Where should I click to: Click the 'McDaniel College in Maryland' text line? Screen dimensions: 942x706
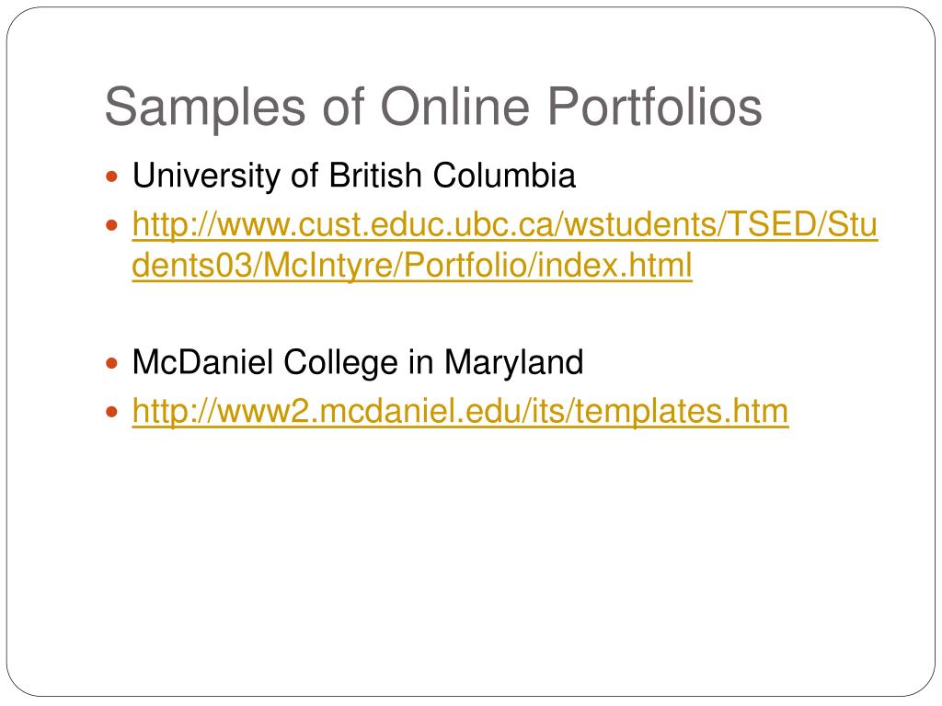click(x=358, y=363)
